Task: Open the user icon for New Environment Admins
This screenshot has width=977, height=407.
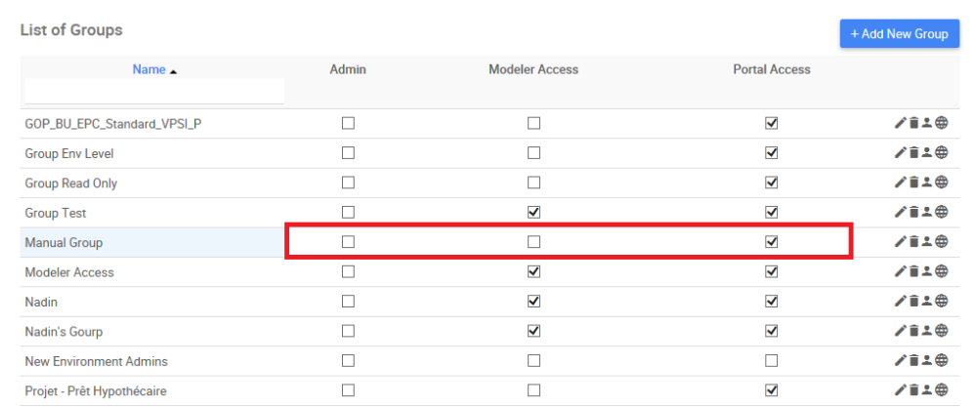Action: coord(927,361)
